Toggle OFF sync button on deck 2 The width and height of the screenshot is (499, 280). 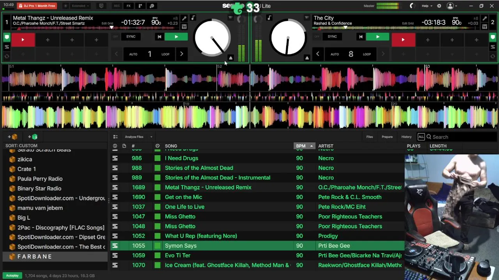[317, 37]
